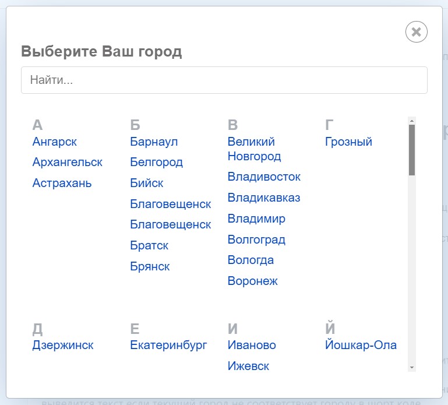Select the city Ангарск
The image size is (448, 405).
(x=55, y=142)
